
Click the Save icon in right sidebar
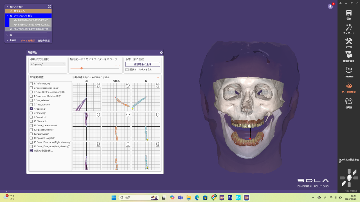click(349, 13)
